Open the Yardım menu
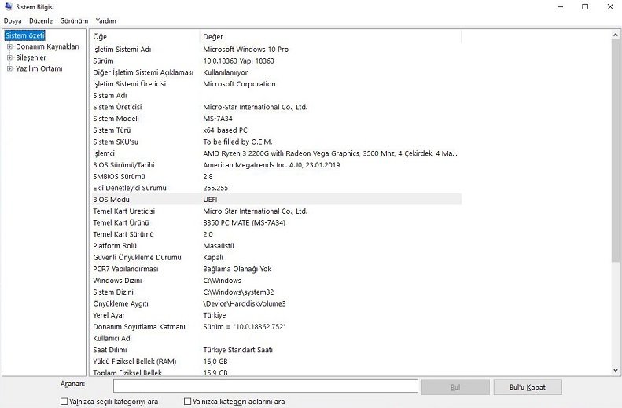Viewport: 622px width, 408px height. point(105,20)
